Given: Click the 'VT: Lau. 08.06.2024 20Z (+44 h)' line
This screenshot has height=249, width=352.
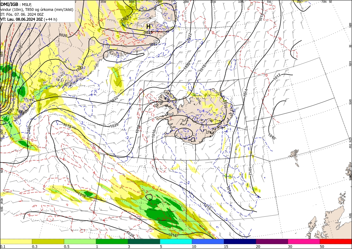Looking at the screenshot, I should pos(29,19).
